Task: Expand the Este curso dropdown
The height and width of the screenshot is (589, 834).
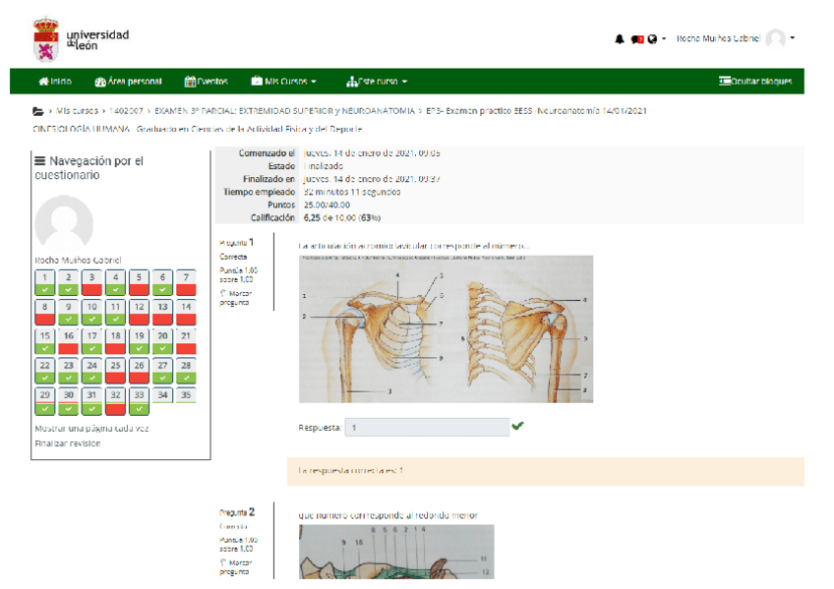Action: (x=381, y=81)
